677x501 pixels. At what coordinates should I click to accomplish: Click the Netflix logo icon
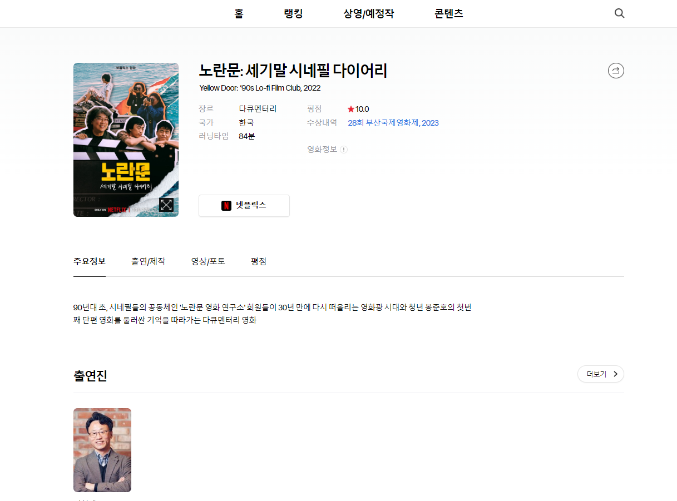226,205
